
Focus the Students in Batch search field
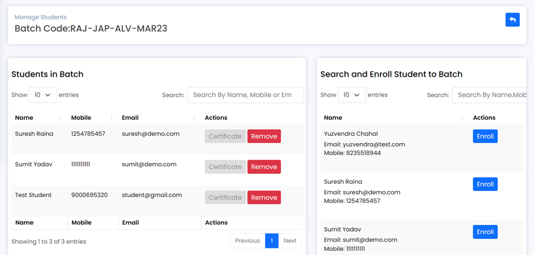pyautogui.click(x=246, y=95)
